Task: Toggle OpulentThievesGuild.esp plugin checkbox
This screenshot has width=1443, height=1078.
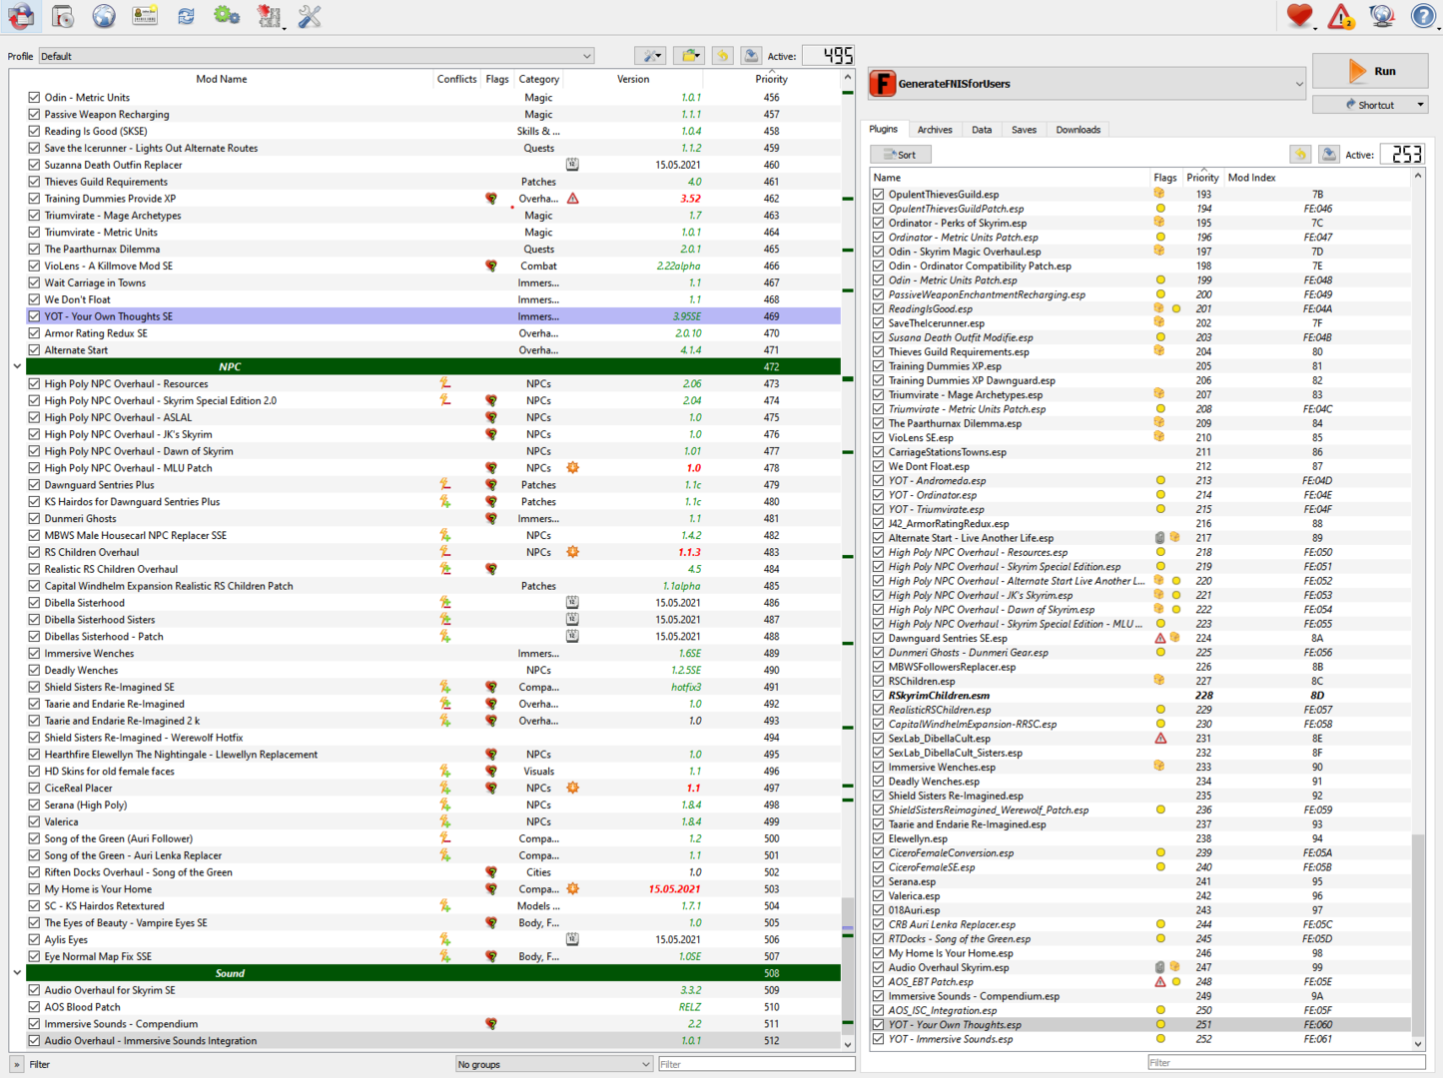Action: pos(879,195)
